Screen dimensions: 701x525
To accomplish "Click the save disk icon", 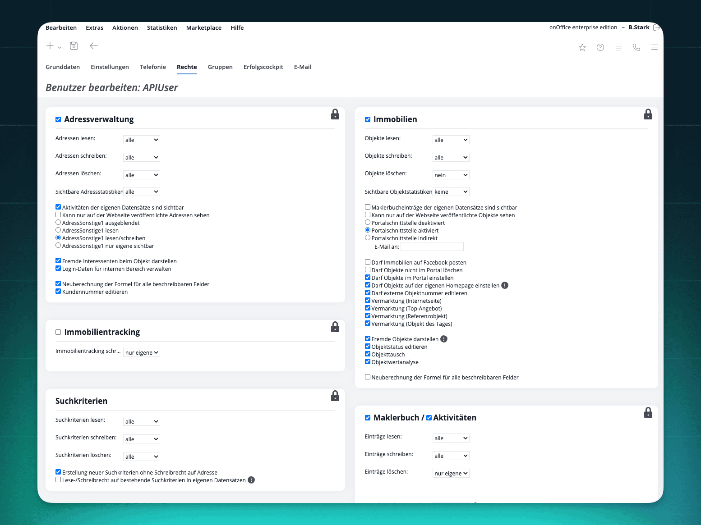I will [x=74, y=46].
